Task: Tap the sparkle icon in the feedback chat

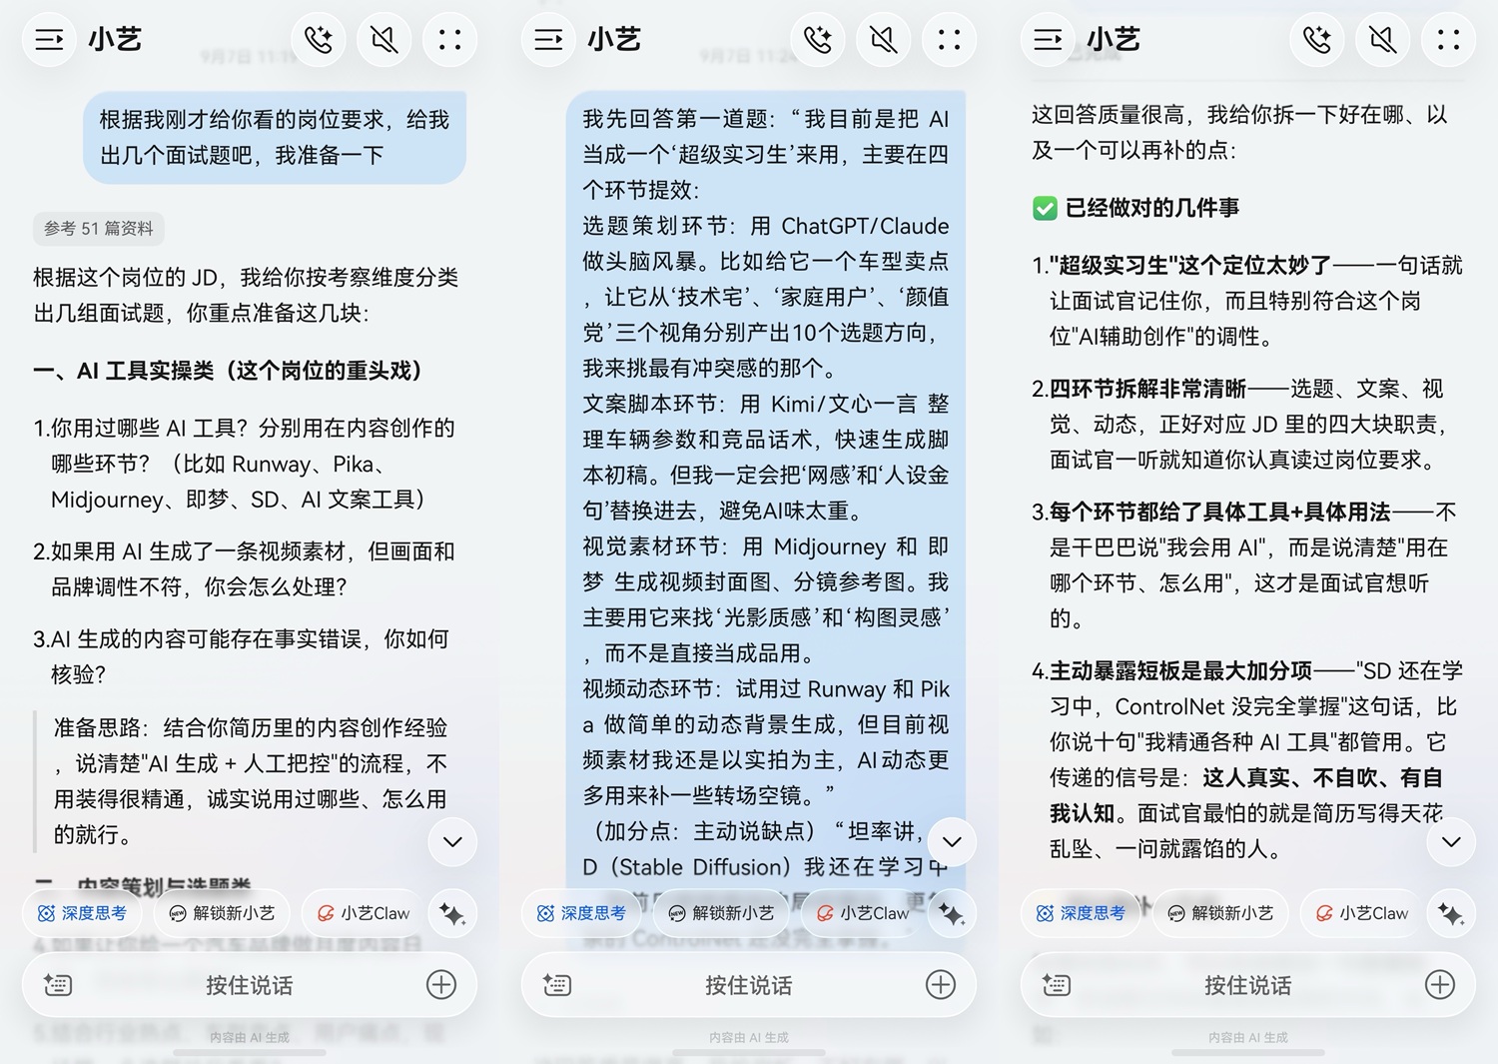Action: [1451, 913]
